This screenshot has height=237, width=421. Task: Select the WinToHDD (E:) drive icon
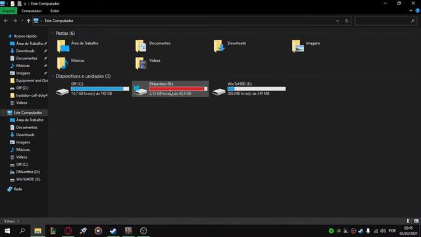(x=219, y=92)
